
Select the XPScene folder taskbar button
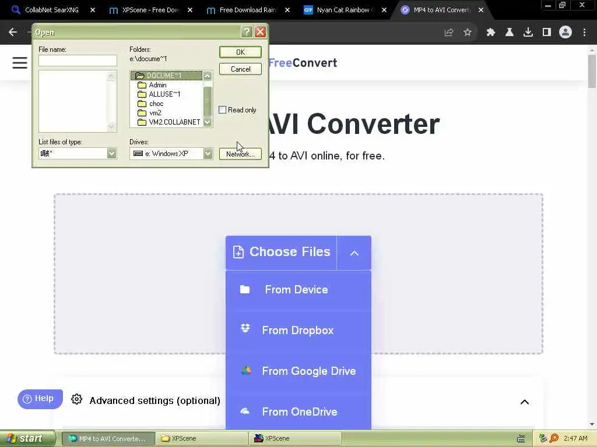(202, 439)
